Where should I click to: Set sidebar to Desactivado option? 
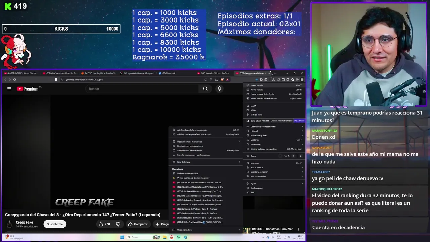tap(299, 121)
